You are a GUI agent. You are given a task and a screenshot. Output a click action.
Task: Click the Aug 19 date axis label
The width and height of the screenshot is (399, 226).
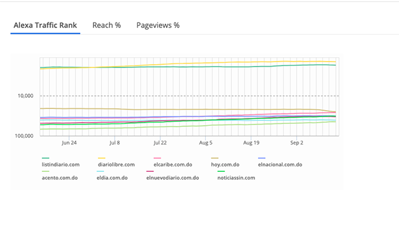(x=251, y=143)
